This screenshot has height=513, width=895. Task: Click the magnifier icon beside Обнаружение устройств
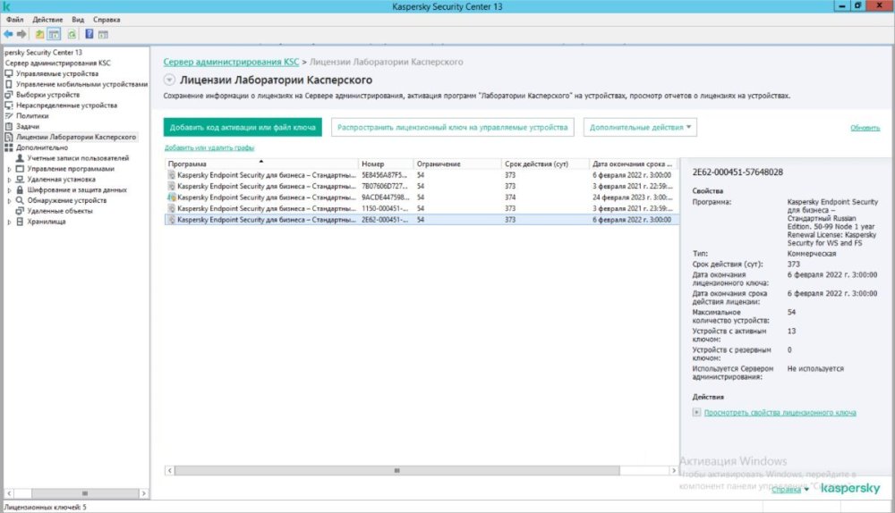(20, 200)
